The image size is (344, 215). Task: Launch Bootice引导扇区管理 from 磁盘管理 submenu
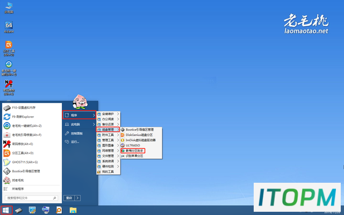(x=141, y=130)
